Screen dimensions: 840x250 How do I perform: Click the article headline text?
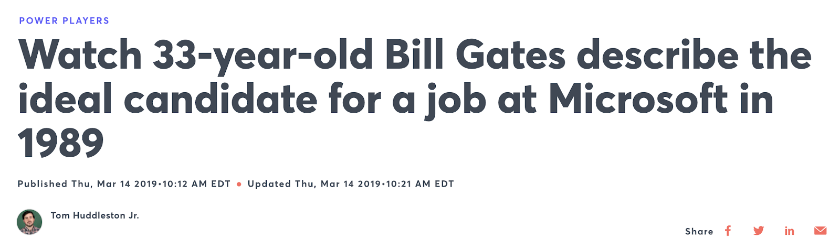(415, 99)
